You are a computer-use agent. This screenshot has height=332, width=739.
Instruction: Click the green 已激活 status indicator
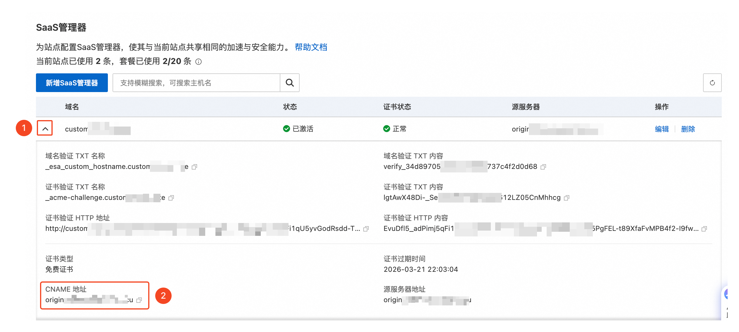(286, 129)
